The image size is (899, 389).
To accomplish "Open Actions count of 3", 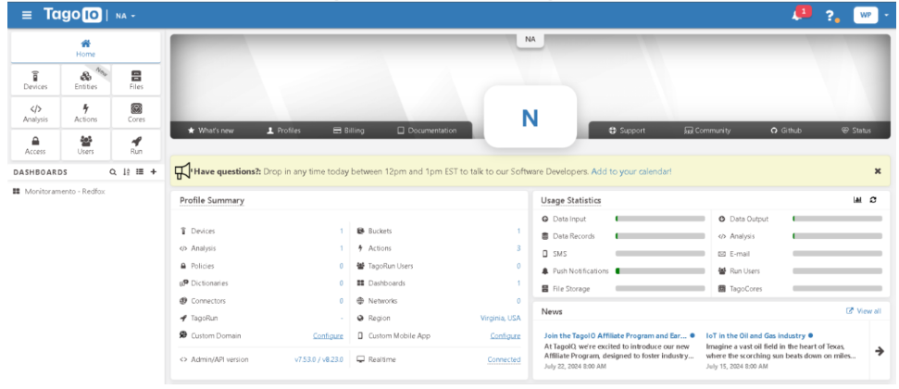I will click(518, 248).
